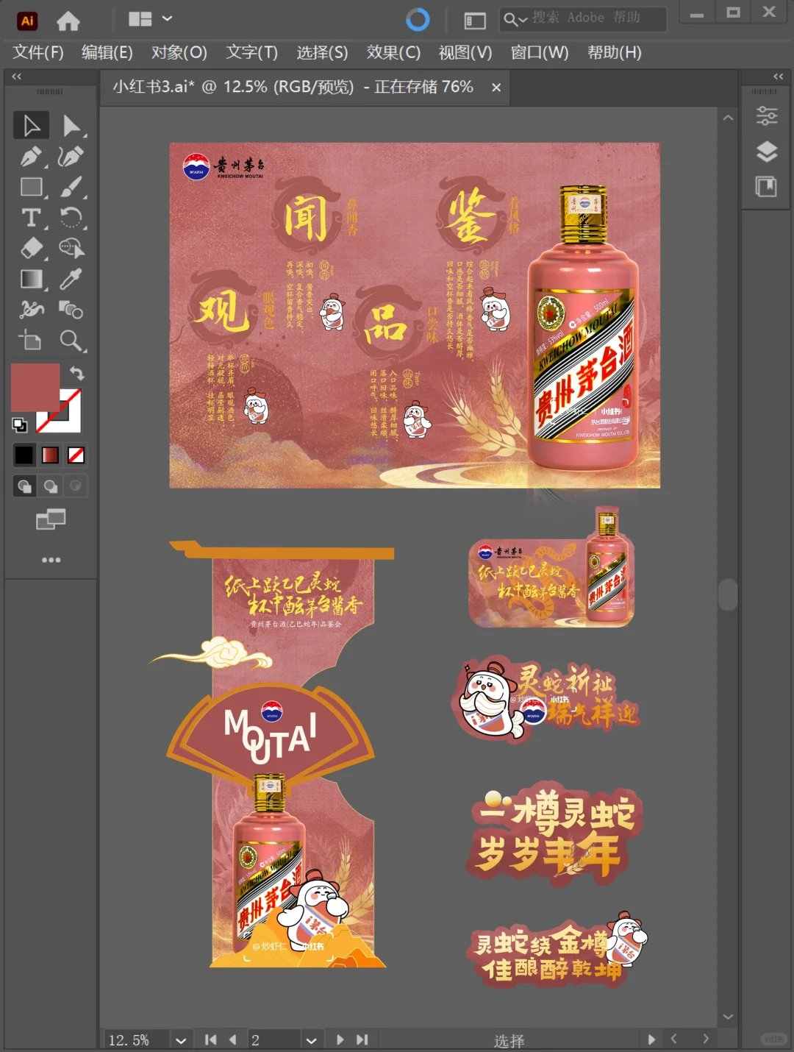Enable Draw Behind mode
The width and height of the screenshot is (794, 1052).
point(50,486)
